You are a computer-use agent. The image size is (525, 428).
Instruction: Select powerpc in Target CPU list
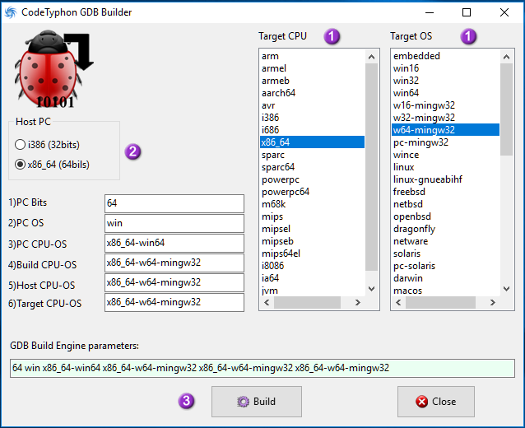(312, 179)
